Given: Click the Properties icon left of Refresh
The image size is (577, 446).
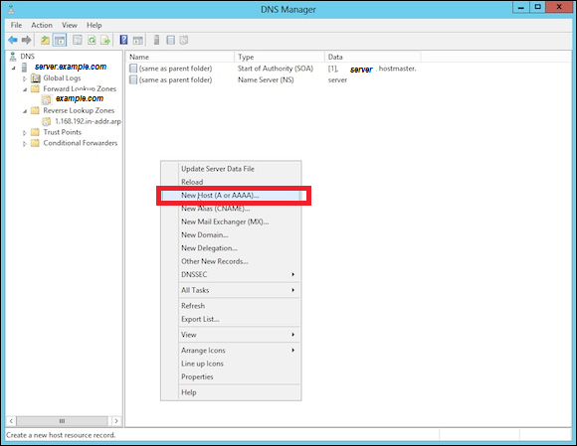Looking at the screenshot, I should click(78, 40).
